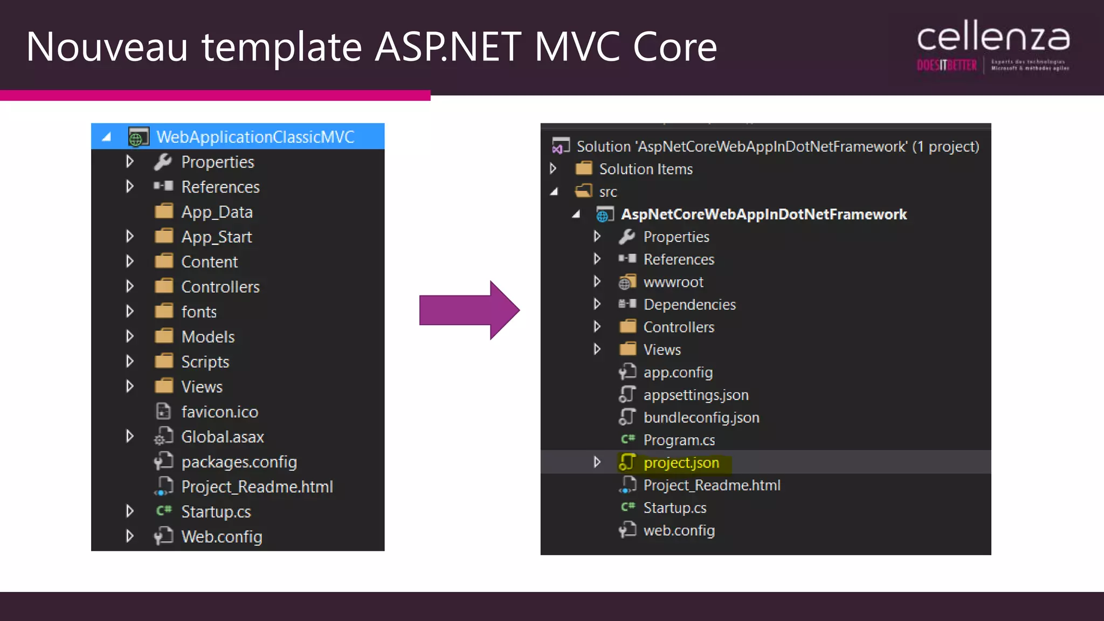Click the fonts folder icon
The width and height of the screenshot is (1104, 621).
click(x=164, y=310)
